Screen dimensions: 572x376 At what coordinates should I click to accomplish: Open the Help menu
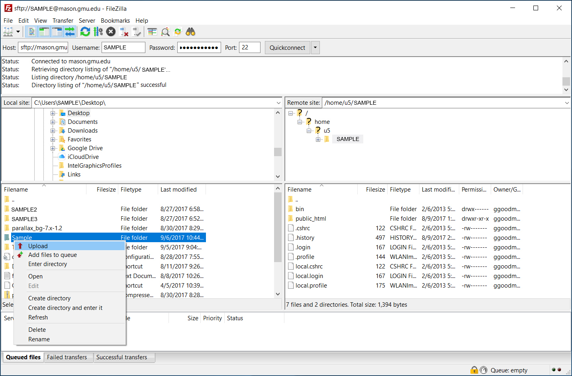pyautogui.click(x=142, y=21)
